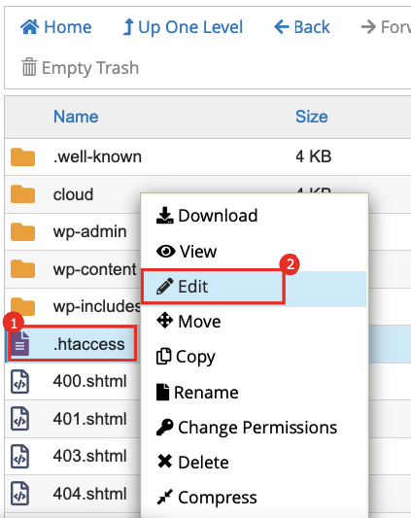The height and width of the screenshot is (518, 411).
Task: Click the .htaccess purple file icon
Action: pos(20,344)
